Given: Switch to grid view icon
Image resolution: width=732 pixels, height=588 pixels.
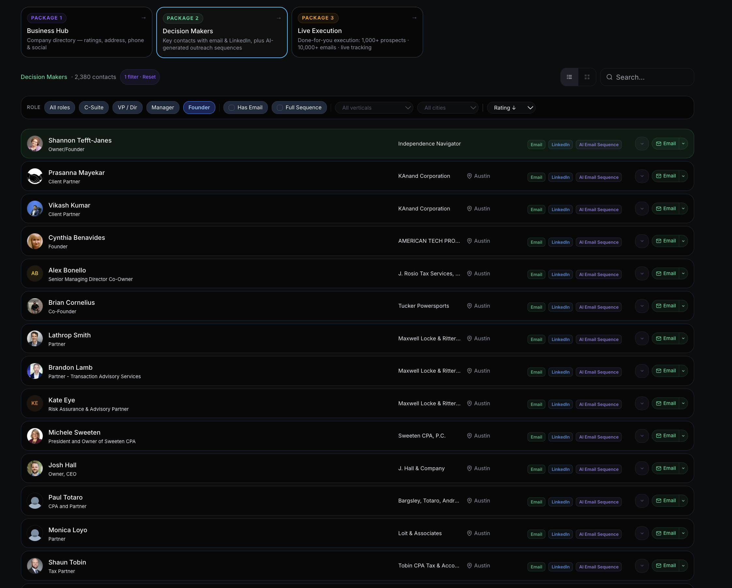Looking at the screenshot, I should pos(587,77).
